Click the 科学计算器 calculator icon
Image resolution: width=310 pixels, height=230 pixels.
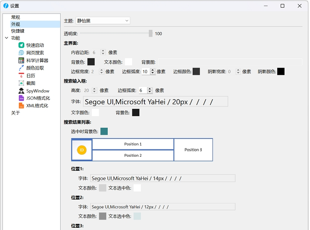point(21,60)
